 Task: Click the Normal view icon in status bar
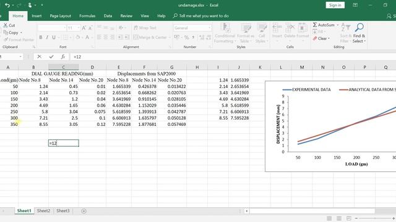click(329, 218)
